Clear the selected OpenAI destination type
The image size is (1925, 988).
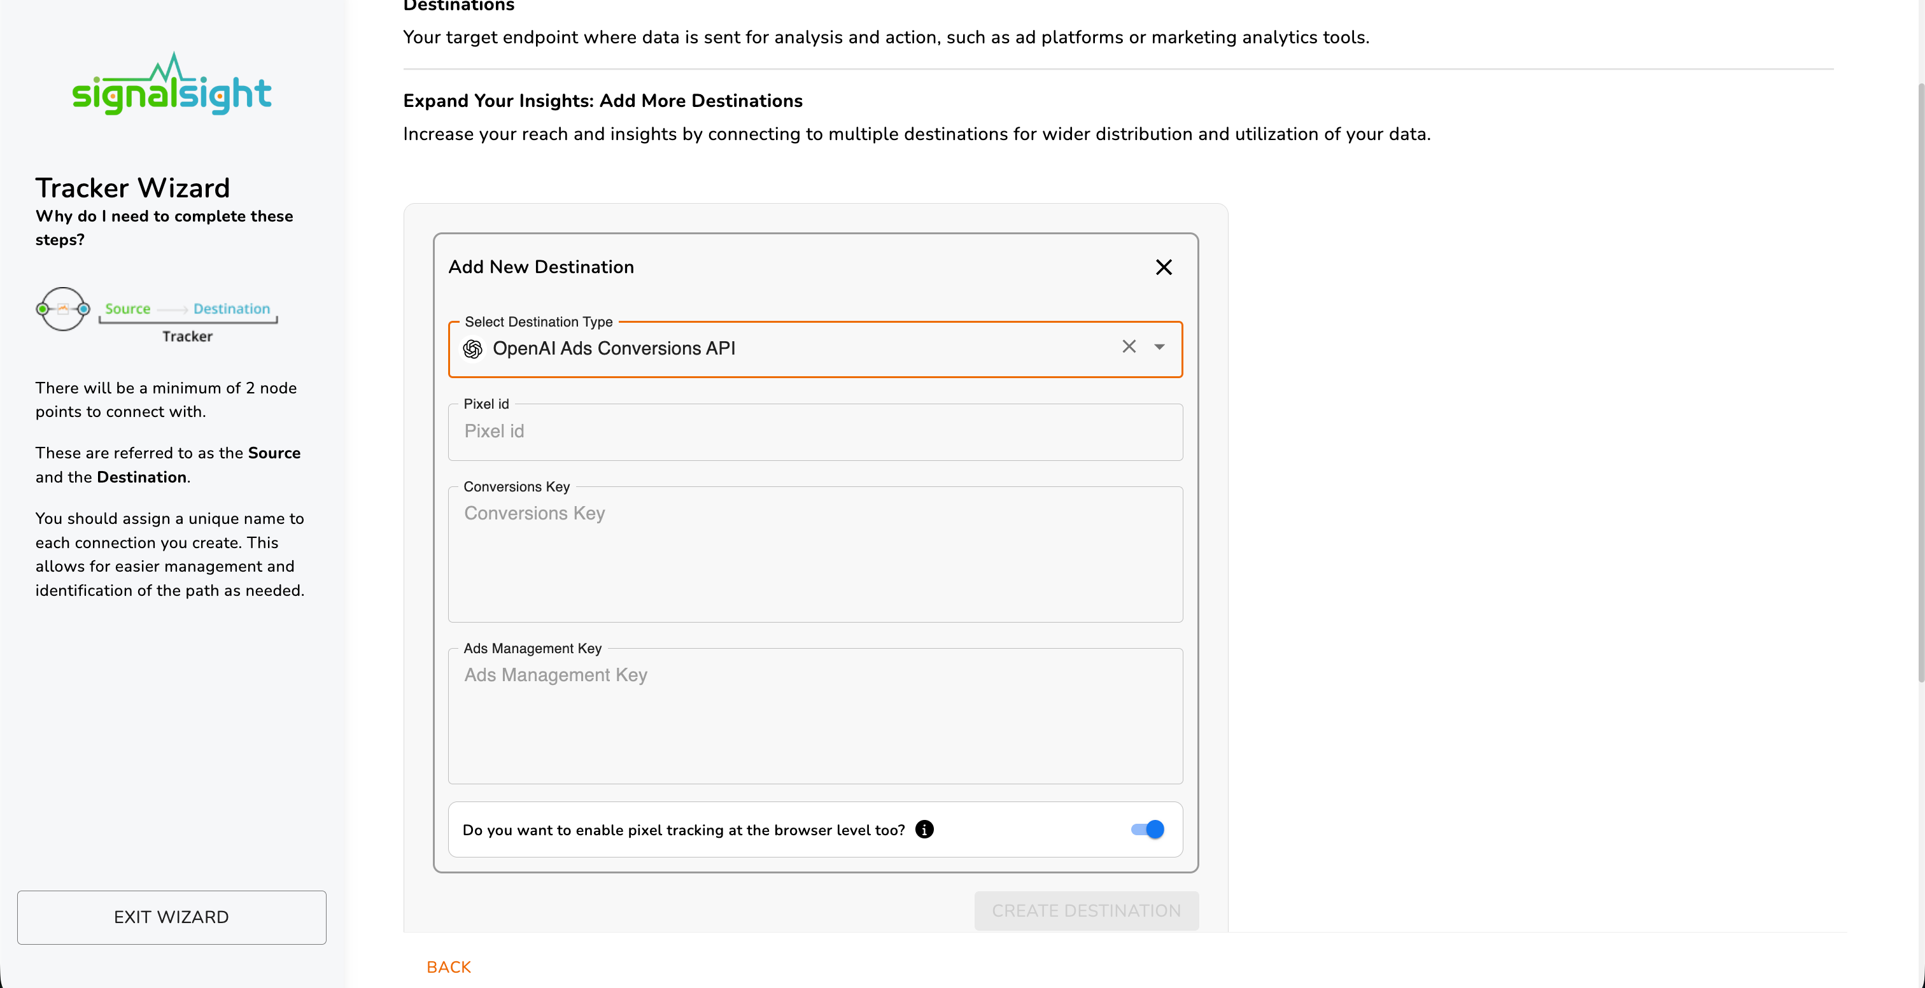click(1129, 347)
